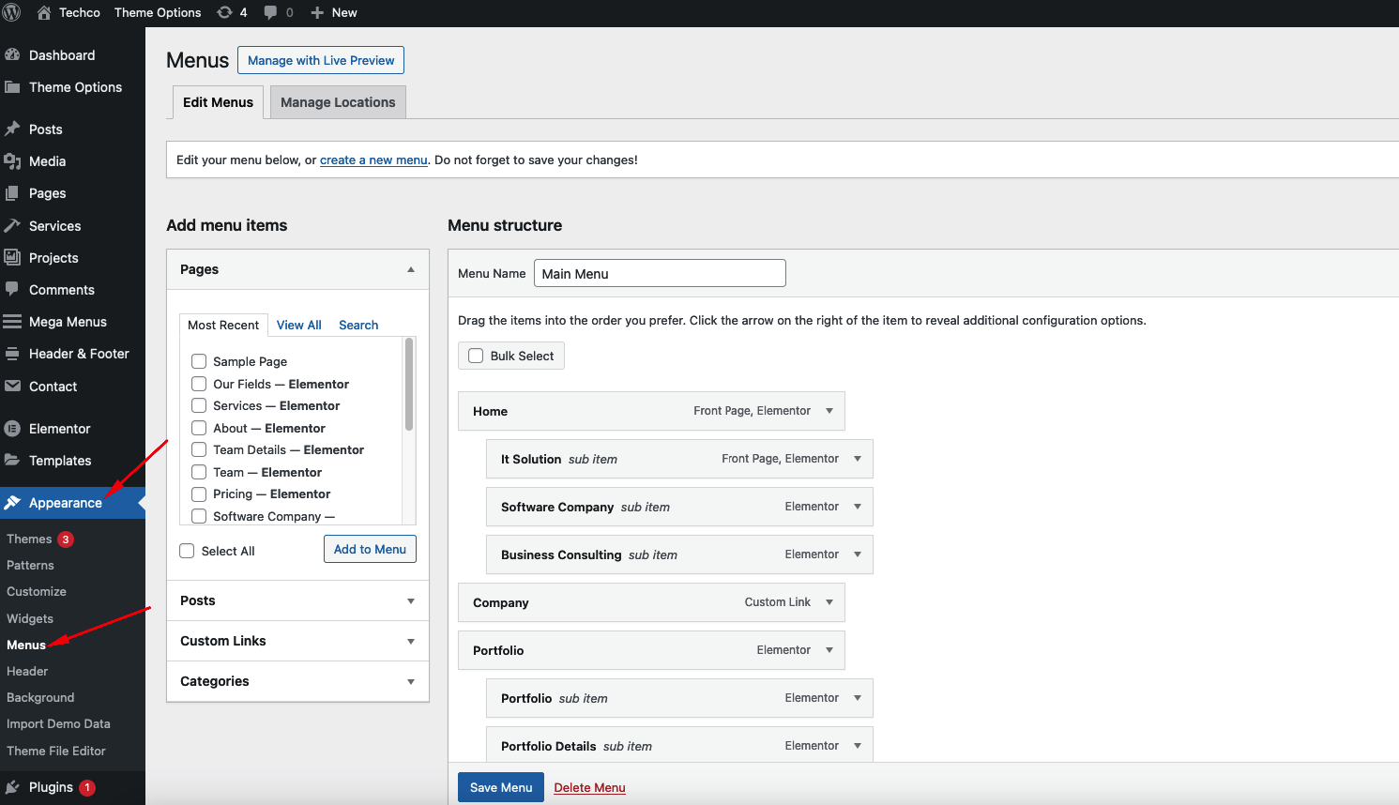This screenshot has height=805, width=1399.
Task: Enable the Bulk Select checkbox
Action: point(476,356)
